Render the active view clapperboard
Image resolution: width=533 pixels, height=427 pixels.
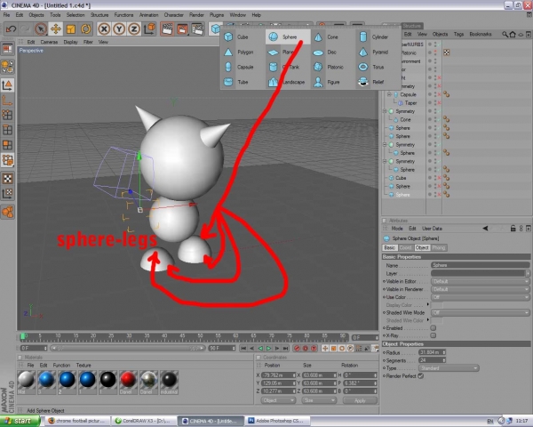point(167,29)
